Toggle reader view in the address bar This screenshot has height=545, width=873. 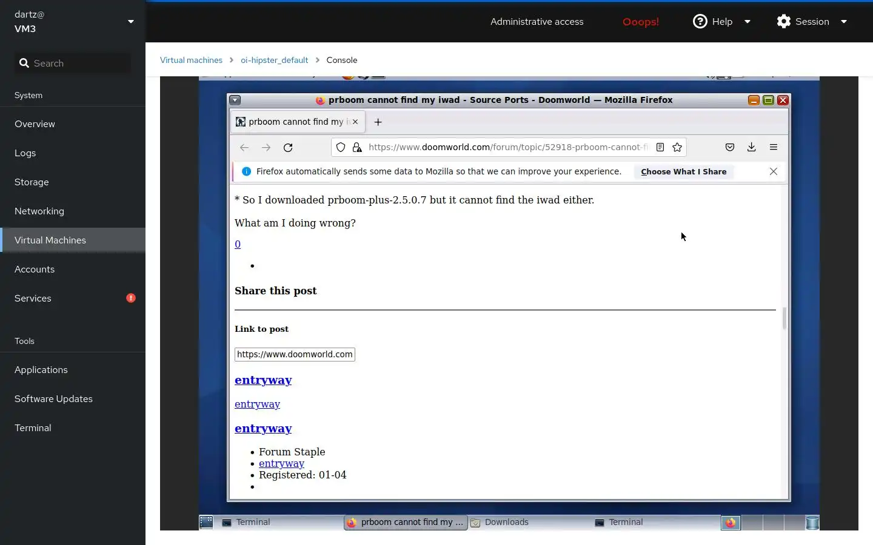(x=660, y=147)
